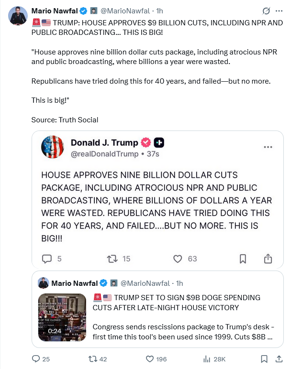Open Grok icon at top right
Image resolution: width=291 pixels, height=369 pixels.
click(266, 11)
